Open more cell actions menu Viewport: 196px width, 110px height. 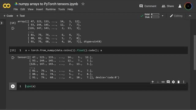pyautogui.click(x=184, y=82)
